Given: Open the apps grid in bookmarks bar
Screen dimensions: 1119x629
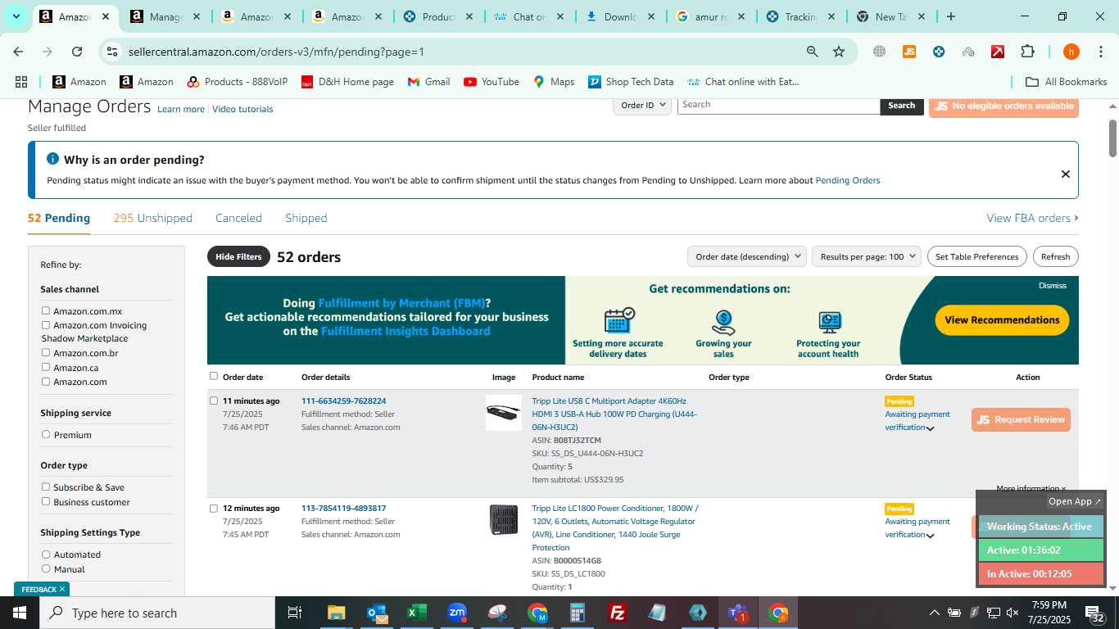Looking at the screenshot, I should [21, 82].
